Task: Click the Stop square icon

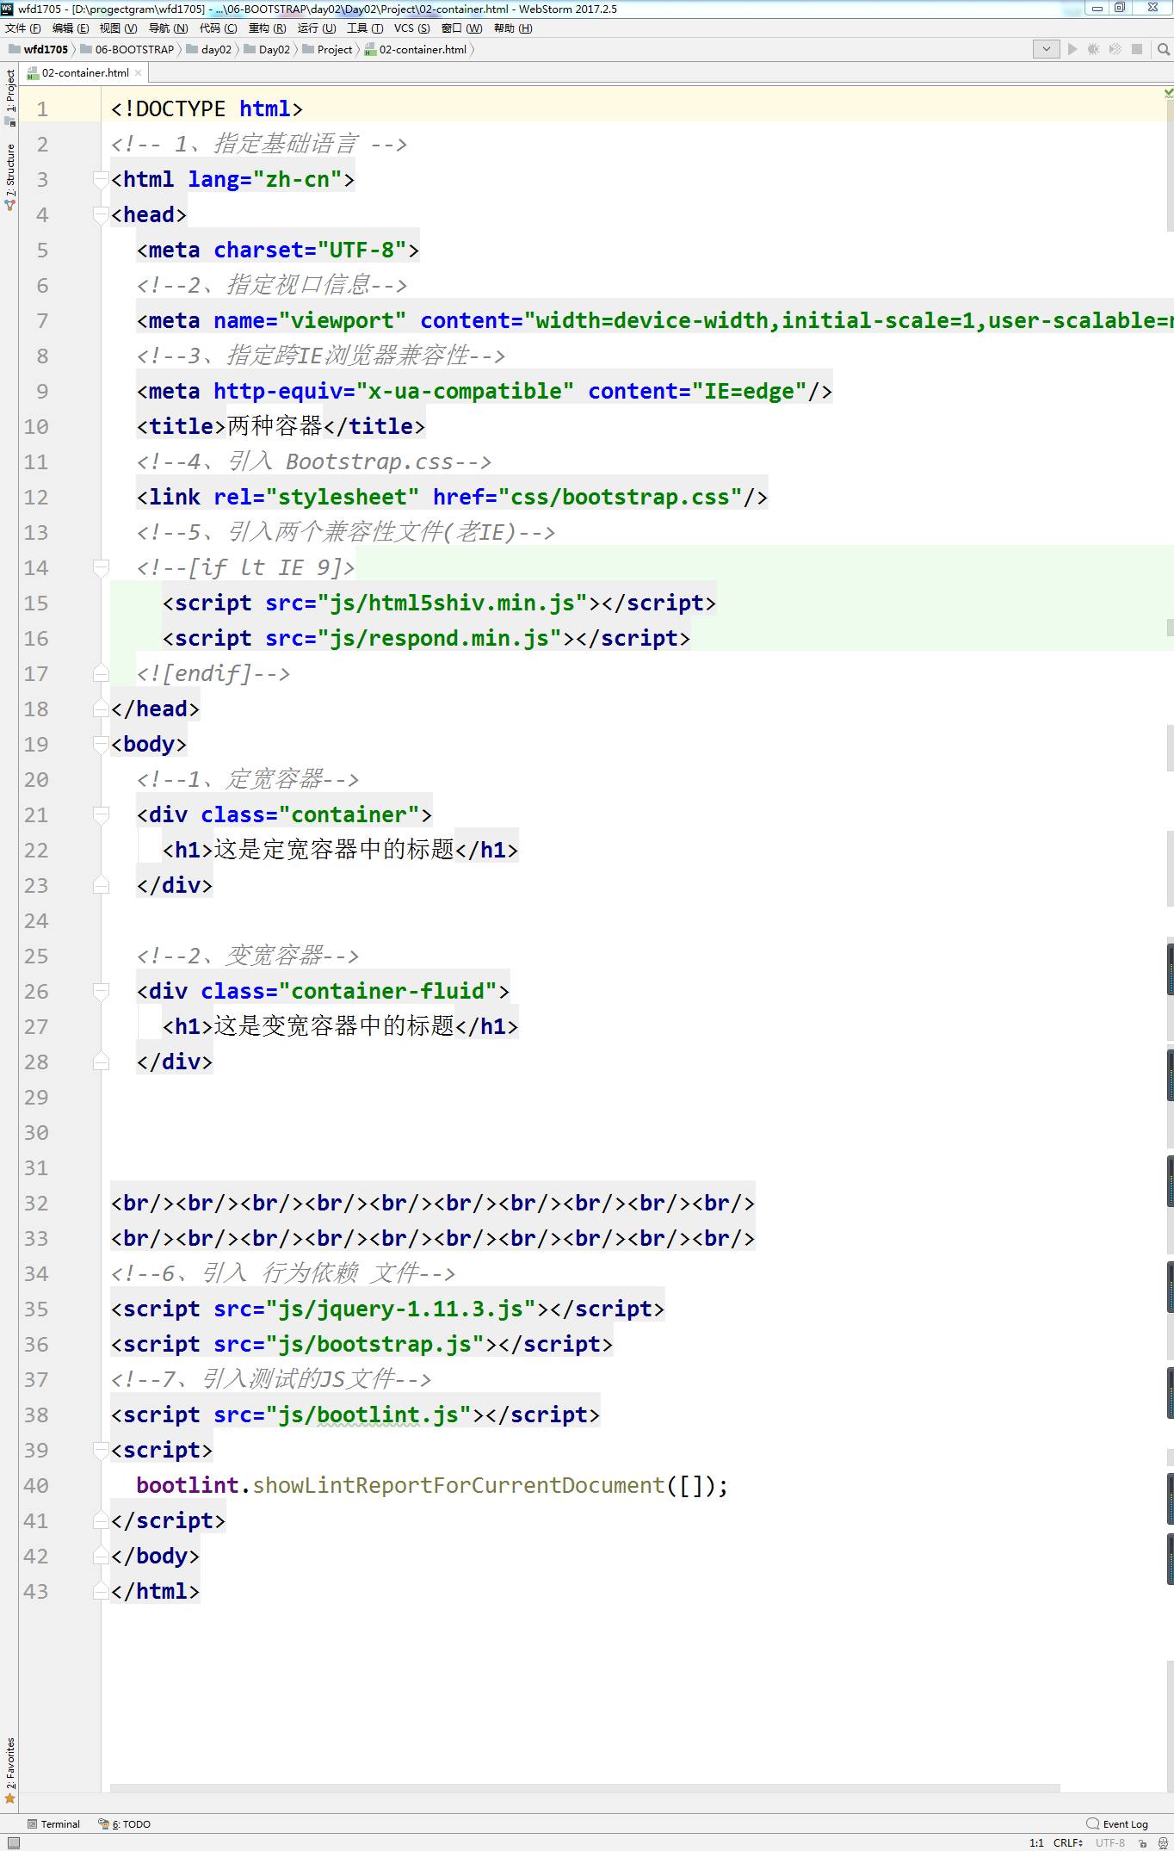Action: (1137, 49)
